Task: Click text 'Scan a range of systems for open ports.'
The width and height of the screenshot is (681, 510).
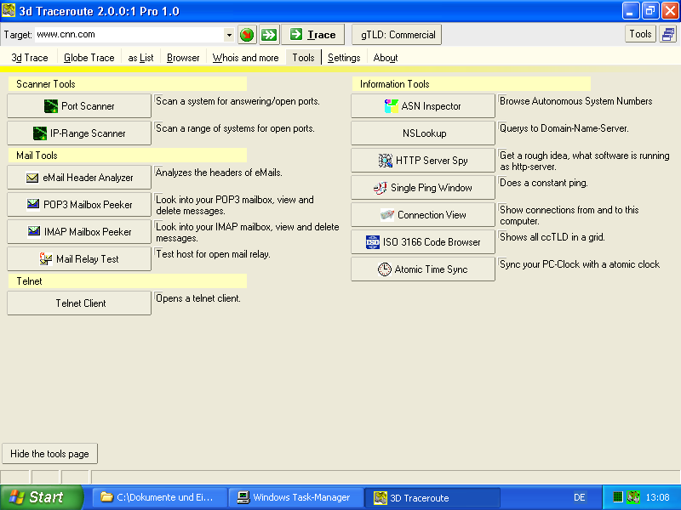Action: (235, 128)
